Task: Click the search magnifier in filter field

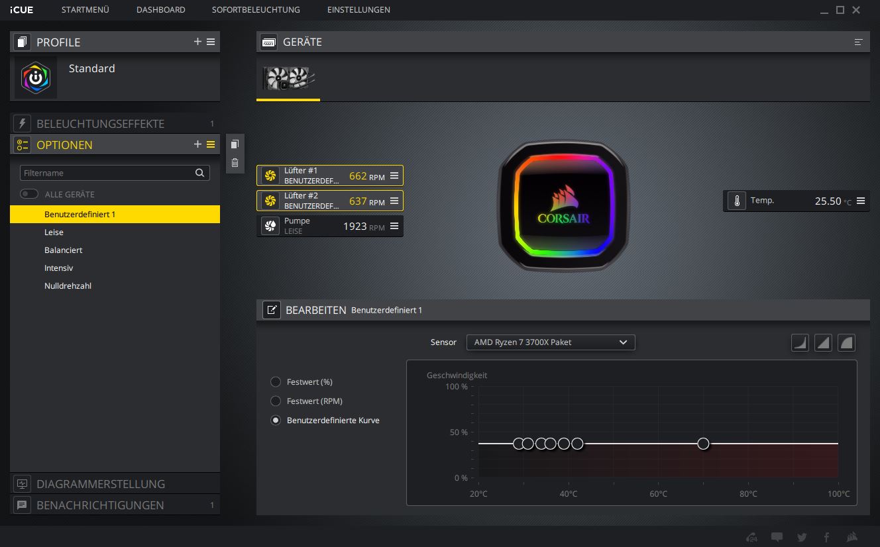Action: point(200,173)
